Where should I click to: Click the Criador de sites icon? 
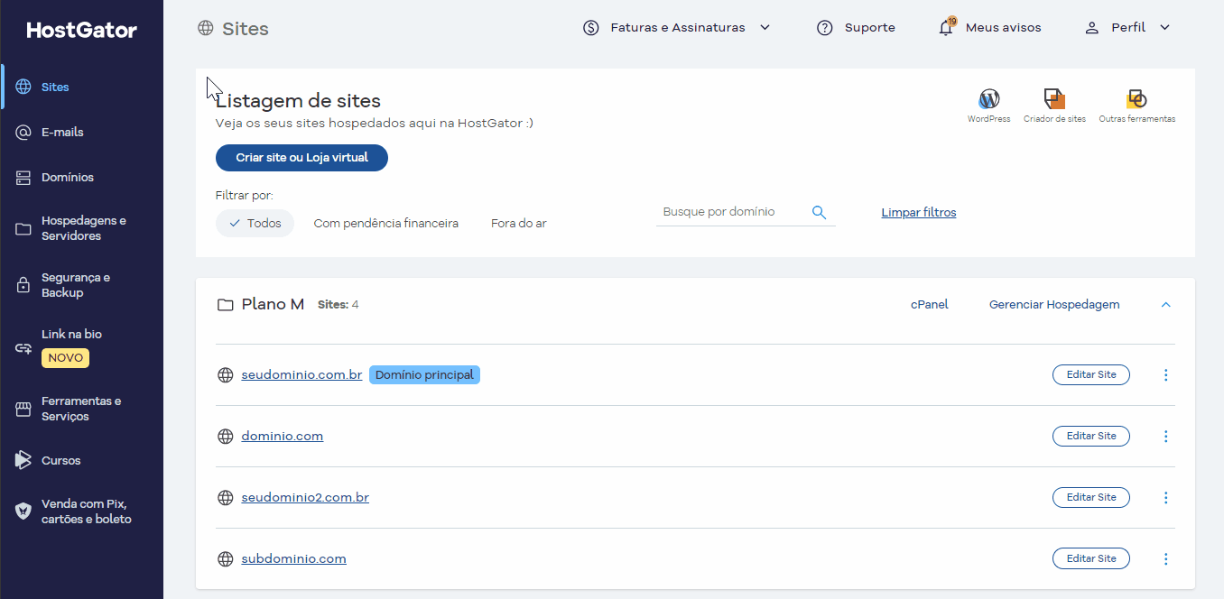pos(1054,99)
